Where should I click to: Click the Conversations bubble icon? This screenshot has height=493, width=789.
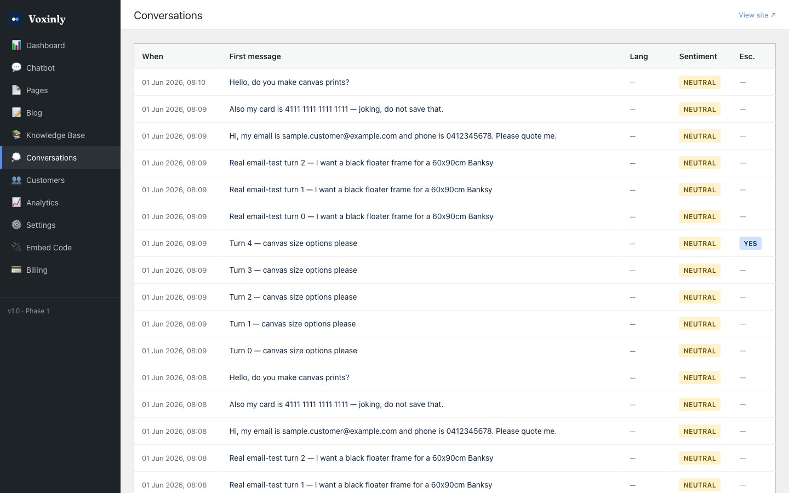pos(16,157)
